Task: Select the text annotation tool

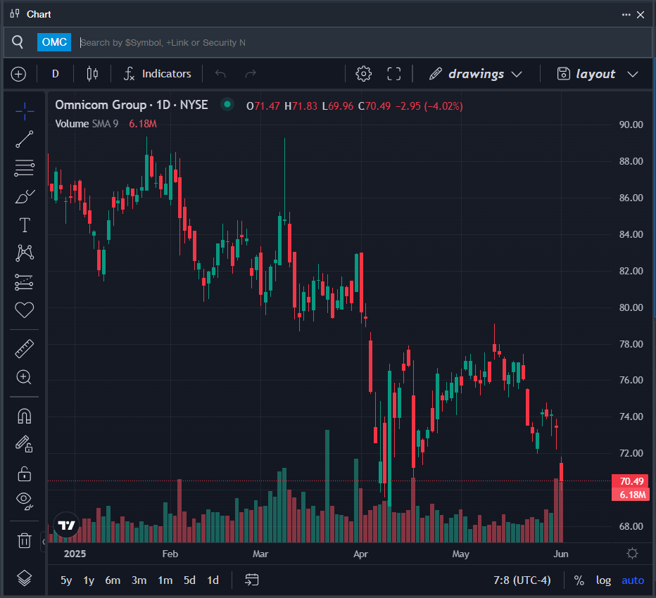Action: [25, 225]
